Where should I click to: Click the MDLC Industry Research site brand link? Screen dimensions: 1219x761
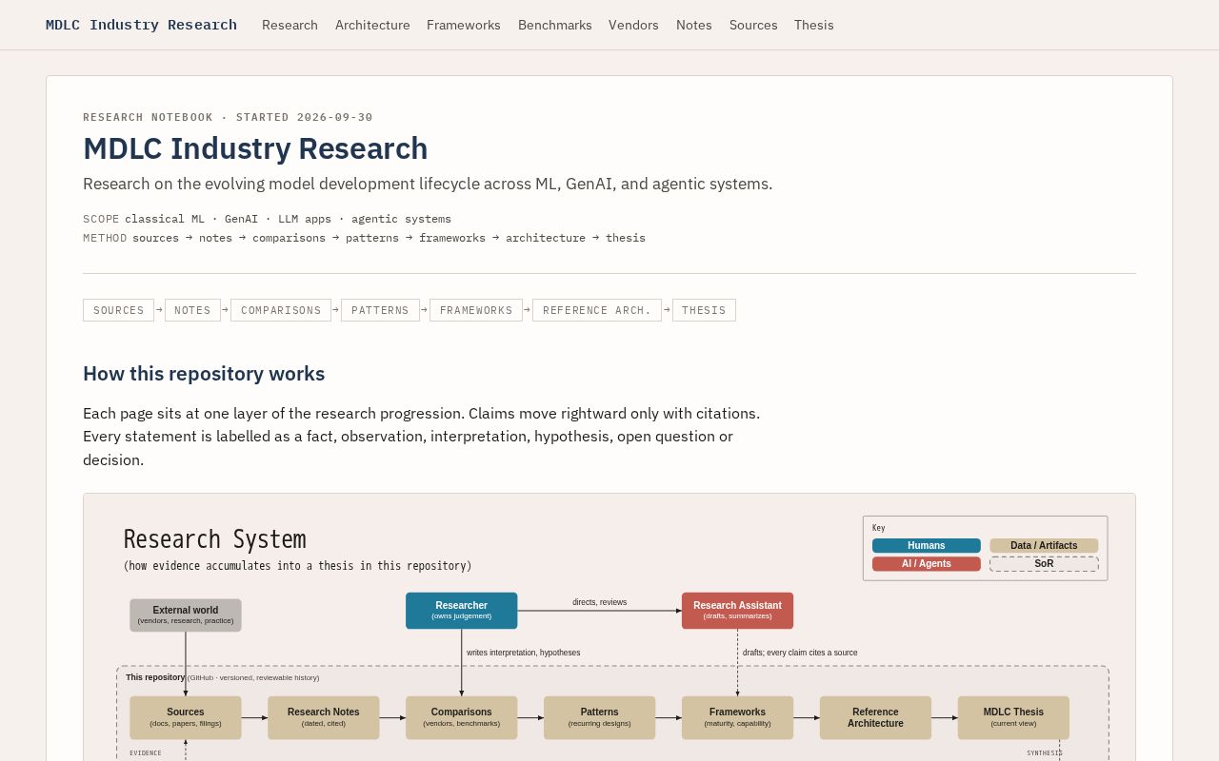click(x=141, y=25)
